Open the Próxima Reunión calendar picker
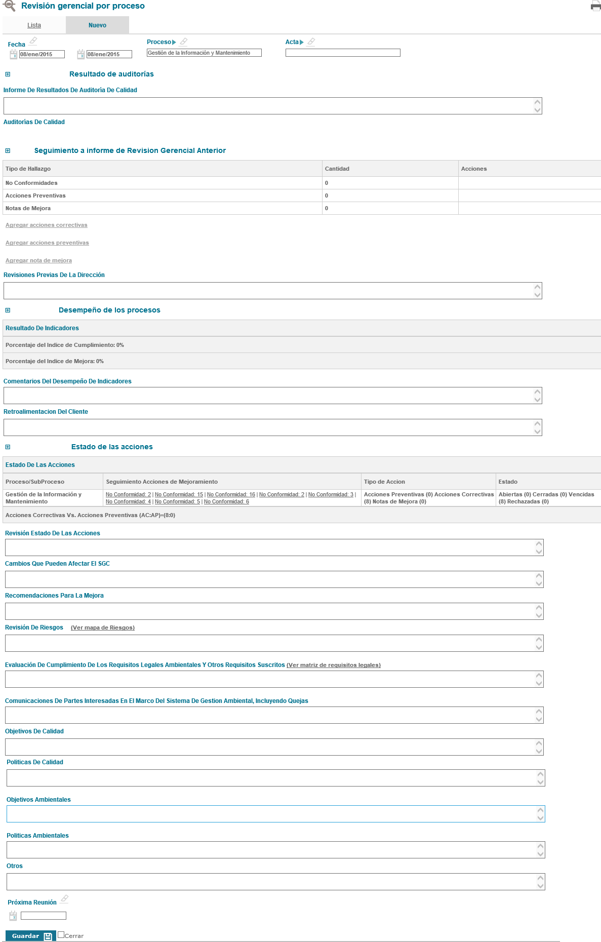The height and width of the screenshot is (942, 601). point(13,916)
